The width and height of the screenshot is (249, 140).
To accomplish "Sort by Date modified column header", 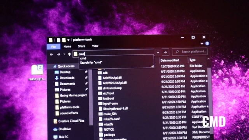I will [x=170, y=61].
